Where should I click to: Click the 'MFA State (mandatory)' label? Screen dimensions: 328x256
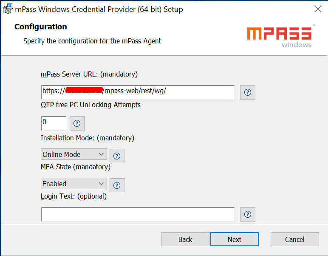click(76, 167)
